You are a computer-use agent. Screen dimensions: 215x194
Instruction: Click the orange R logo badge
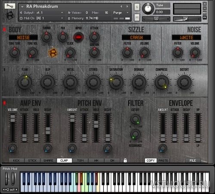click(x=53, y=53)
